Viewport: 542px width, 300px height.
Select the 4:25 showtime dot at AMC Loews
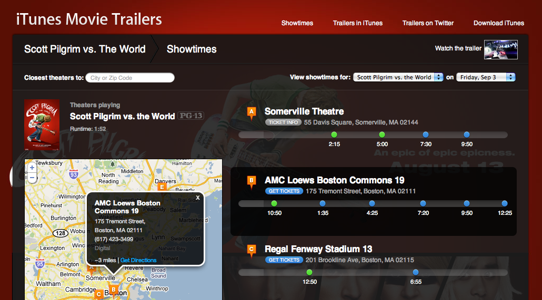click(372, 203)
